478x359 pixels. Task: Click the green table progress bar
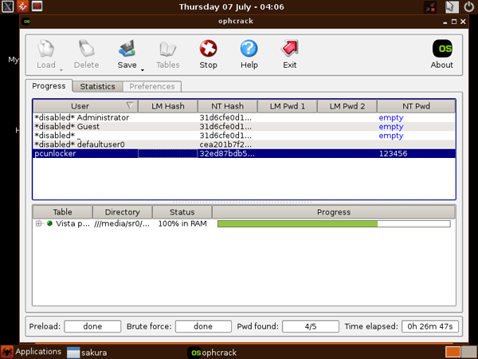point(297,224)
